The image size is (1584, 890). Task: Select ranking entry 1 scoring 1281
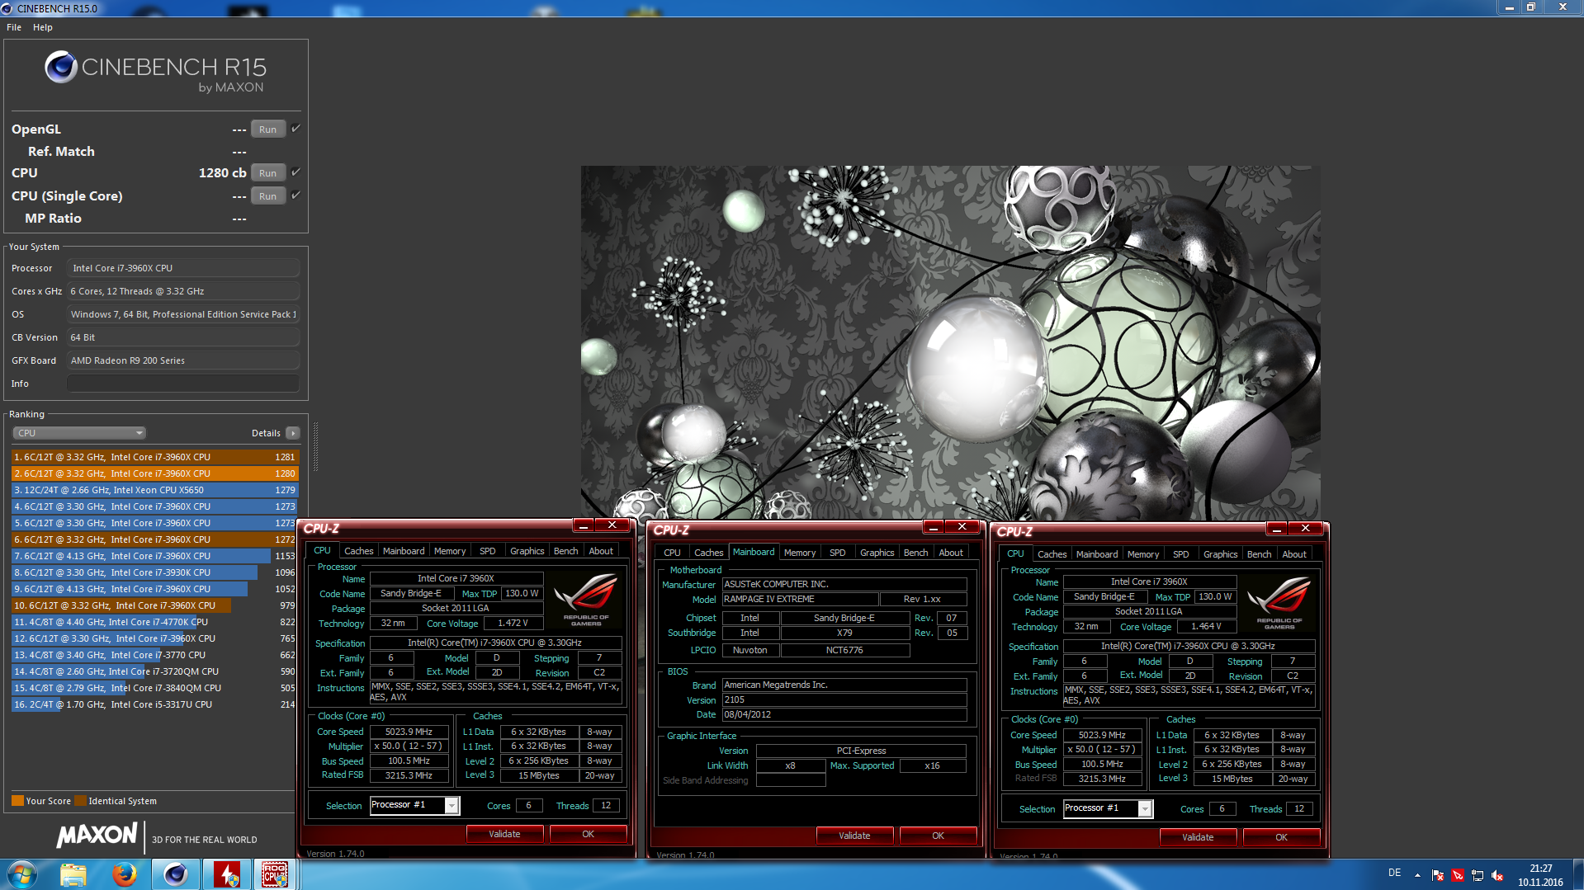click(154, 457)
